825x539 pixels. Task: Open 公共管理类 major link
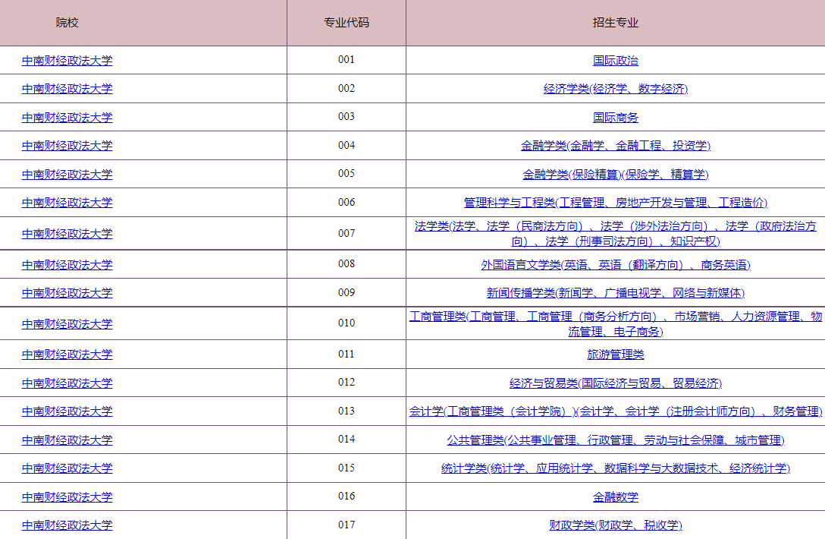click(615, 440)
